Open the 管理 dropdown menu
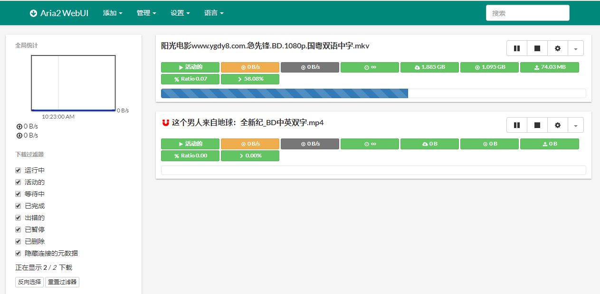The image size is (600, 294). point(146,13)
